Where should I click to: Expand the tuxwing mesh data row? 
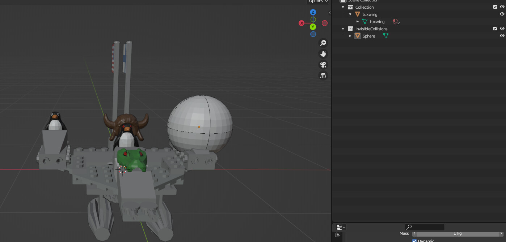pos(358,22)
